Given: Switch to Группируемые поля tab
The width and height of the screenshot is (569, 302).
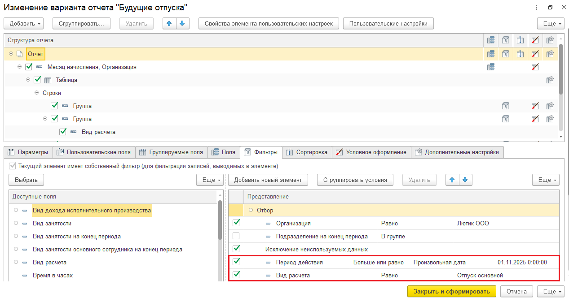Looking at the screenshot, I should click(172, 152).
